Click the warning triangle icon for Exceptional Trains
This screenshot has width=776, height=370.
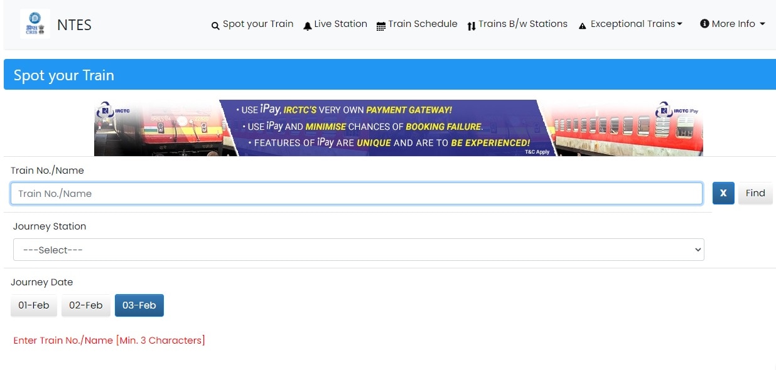point(582,26)
